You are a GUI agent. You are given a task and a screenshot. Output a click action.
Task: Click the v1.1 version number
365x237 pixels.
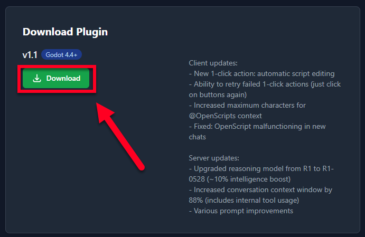coord(30,55)
